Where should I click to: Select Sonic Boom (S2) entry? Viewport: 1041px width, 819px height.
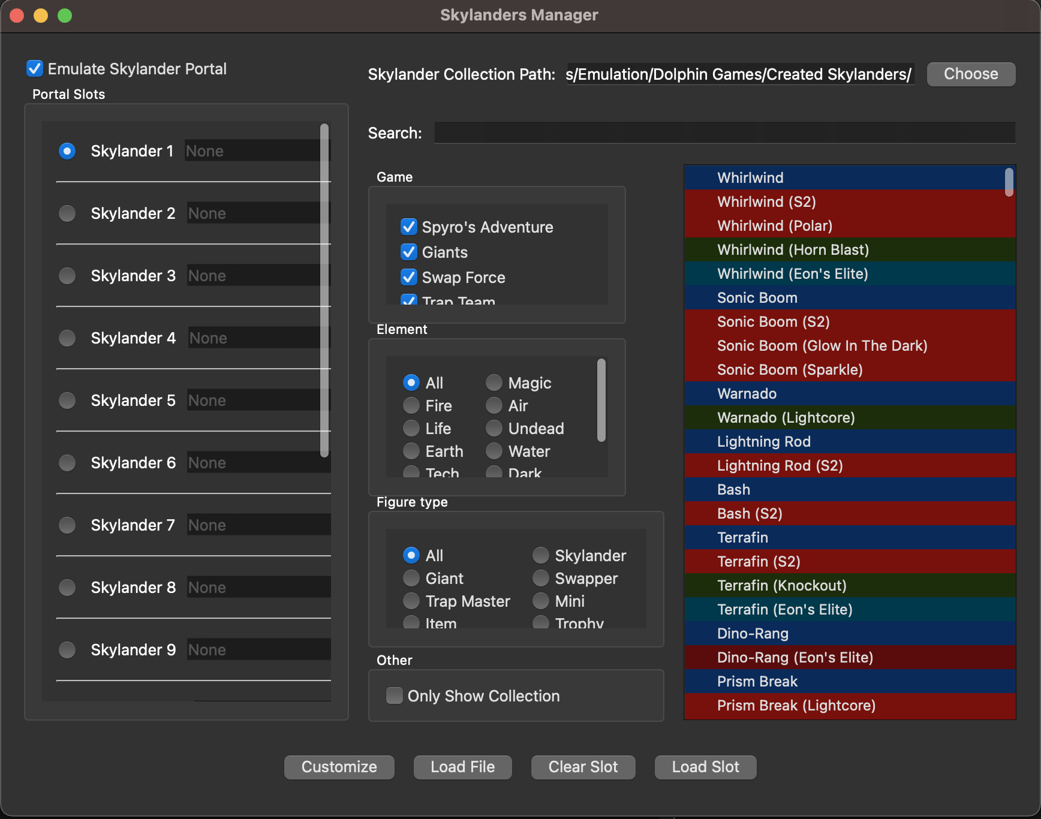850,321
